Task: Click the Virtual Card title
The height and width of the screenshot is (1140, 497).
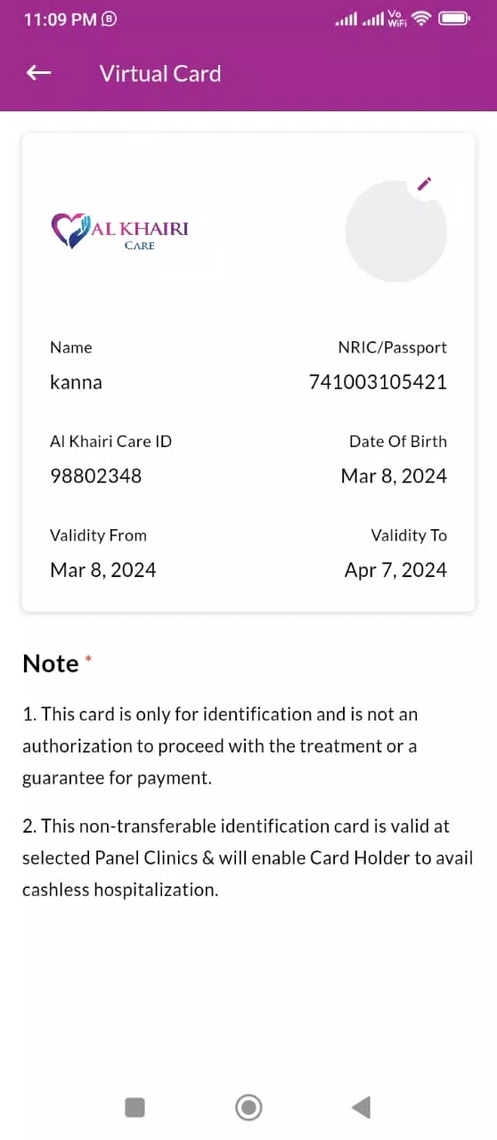Action: point(160,73)
